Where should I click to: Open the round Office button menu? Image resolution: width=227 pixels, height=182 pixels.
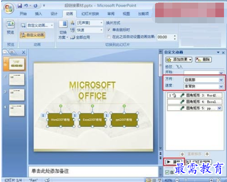[9, 8]
